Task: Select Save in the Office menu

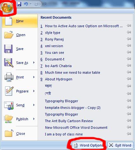Action: click(x=20, y=49)
